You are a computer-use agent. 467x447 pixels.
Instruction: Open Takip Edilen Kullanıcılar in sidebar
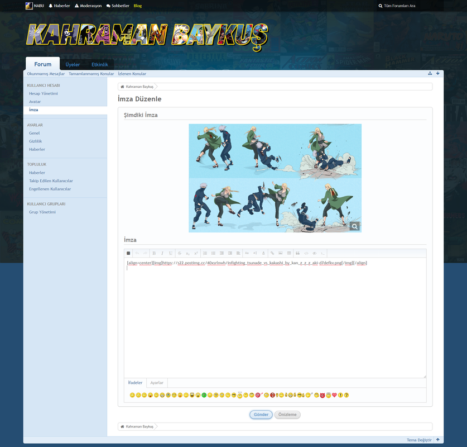51,180
